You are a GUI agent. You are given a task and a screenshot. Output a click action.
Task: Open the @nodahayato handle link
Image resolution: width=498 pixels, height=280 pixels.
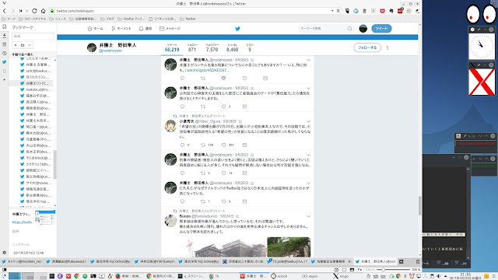click(x=110, y=51)
